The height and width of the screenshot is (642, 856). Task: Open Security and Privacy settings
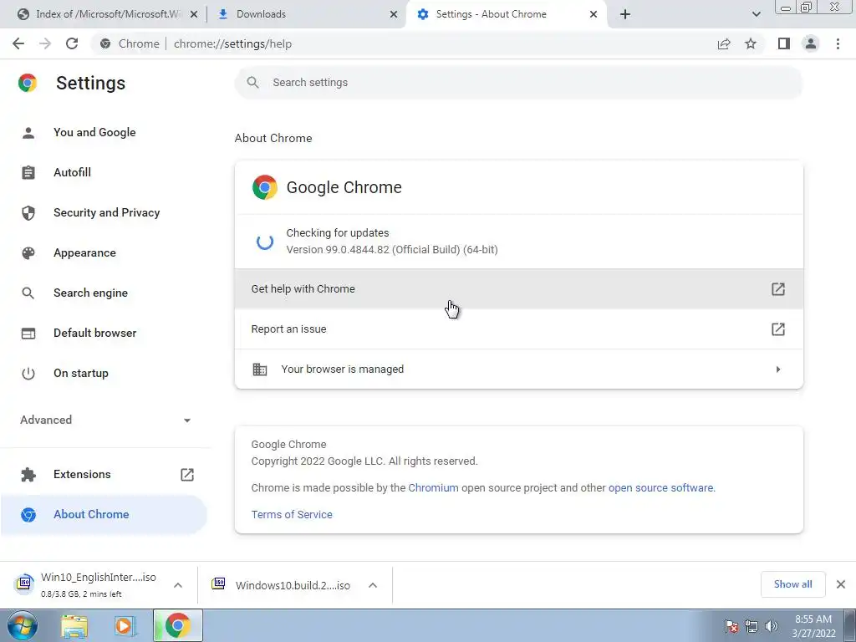click(106, 212)
